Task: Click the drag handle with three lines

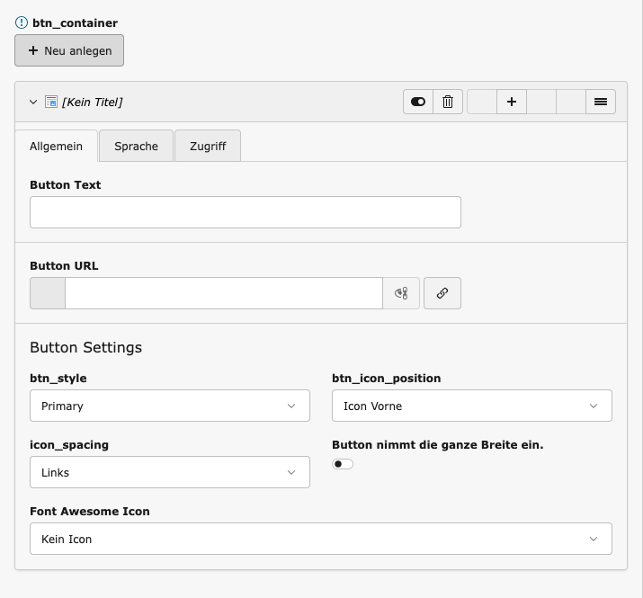Action: point(601,102)
